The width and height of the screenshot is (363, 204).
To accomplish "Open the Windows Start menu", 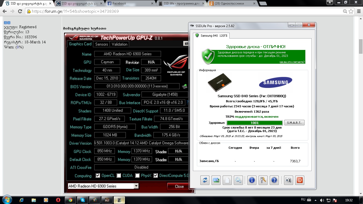I will coord(7,200).
